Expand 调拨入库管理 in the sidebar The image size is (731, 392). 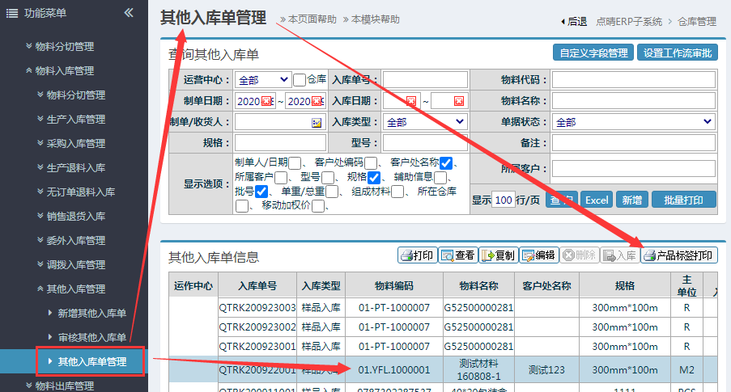[x=71, y=264]
